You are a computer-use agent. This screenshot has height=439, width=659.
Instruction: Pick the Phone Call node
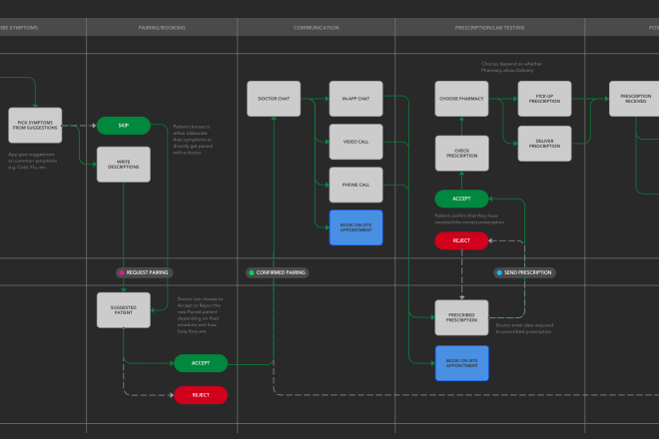tap(356, 185)
